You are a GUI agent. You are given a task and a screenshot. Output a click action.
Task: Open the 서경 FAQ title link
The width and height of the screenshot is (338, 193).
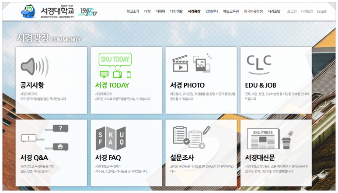(108, 158)
